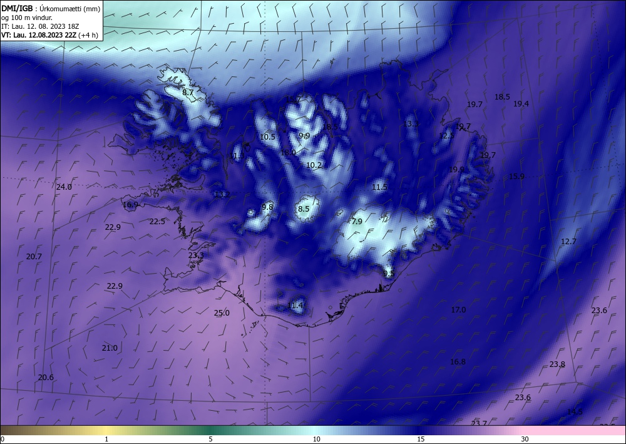Screen dimensions: 626x444
Task: Click the 13.3 value in the northeast
Action: (411, 124)
